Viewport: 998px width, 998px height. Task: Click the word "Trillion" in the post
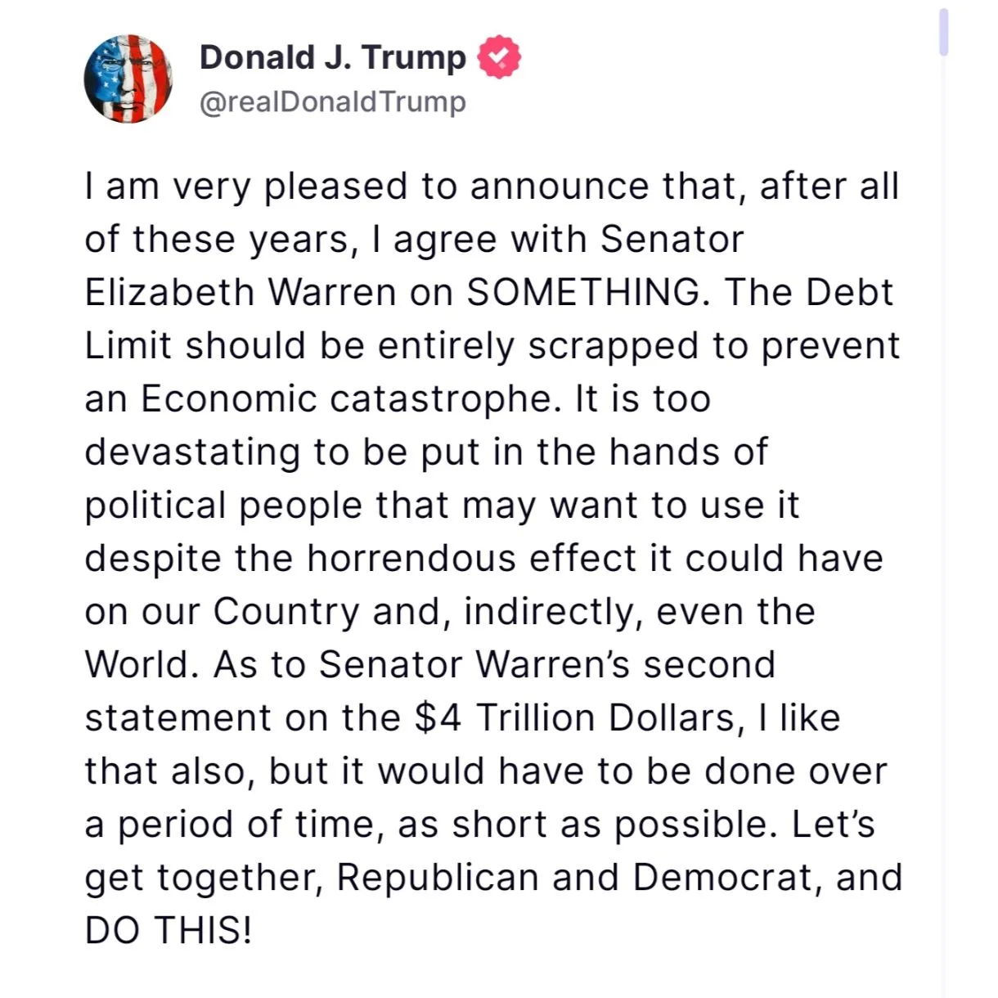tap(535, 718)
